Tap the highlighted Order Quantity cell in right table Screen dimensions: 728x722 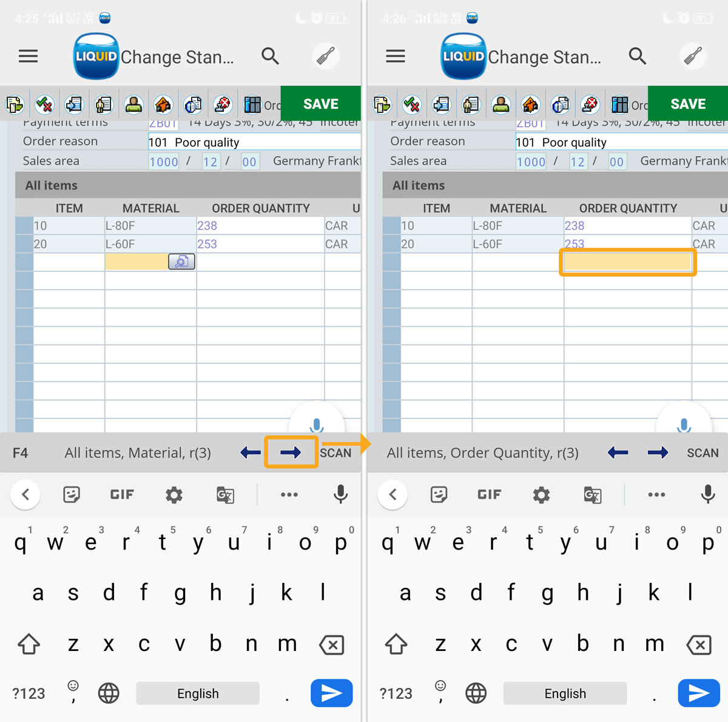(627, 262)
